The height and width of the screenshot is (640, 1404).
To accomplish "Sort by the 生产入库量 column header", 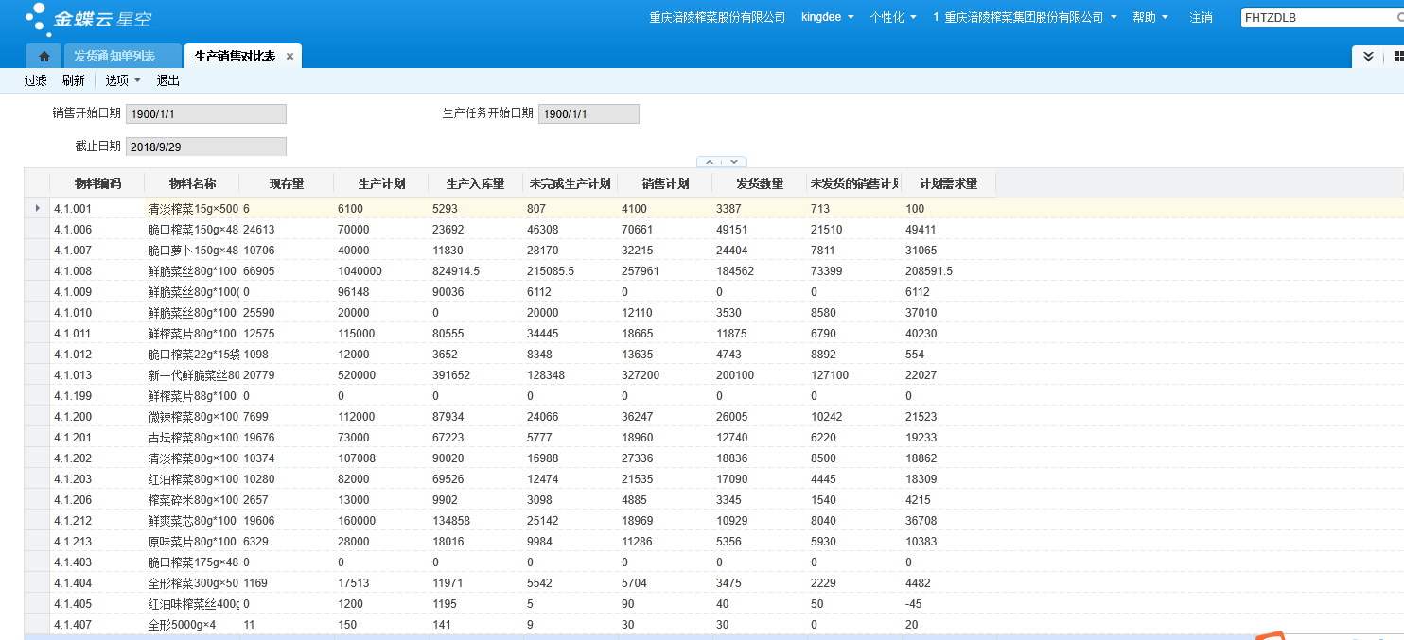I will pyautogui.click(x=476, y=183).
